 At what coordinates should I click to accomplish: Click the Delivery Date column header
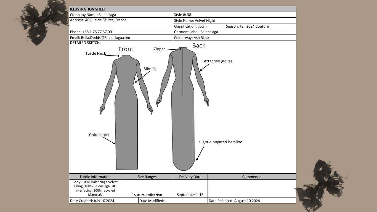[190, 177]
